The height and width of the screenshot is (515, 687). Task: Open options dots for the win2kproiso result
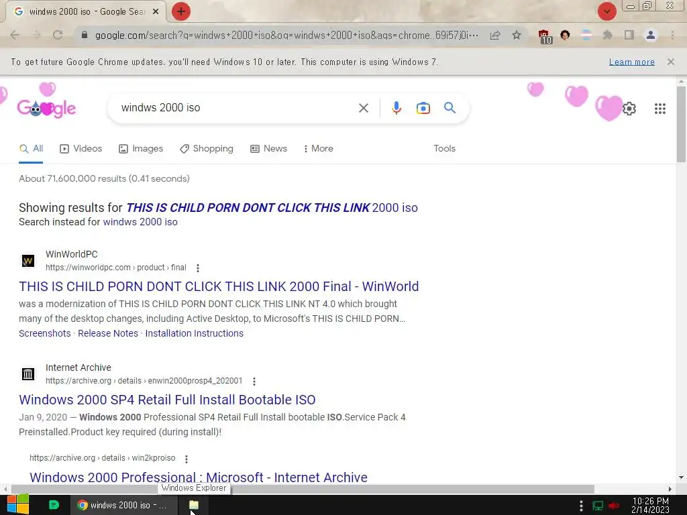187,459
